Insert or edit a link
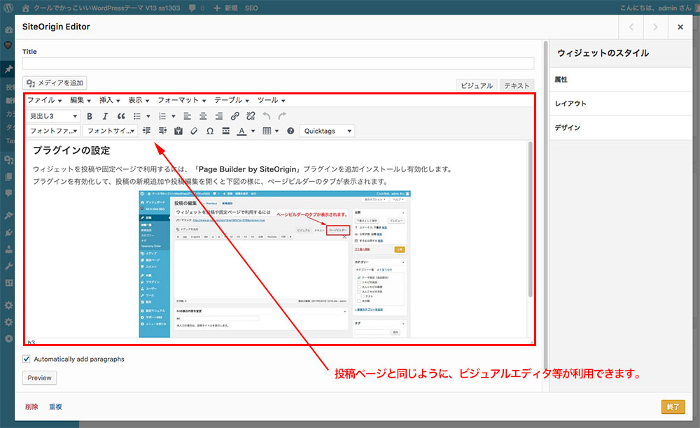Viewport: 700px width, 428px height. tap(234, 116)
